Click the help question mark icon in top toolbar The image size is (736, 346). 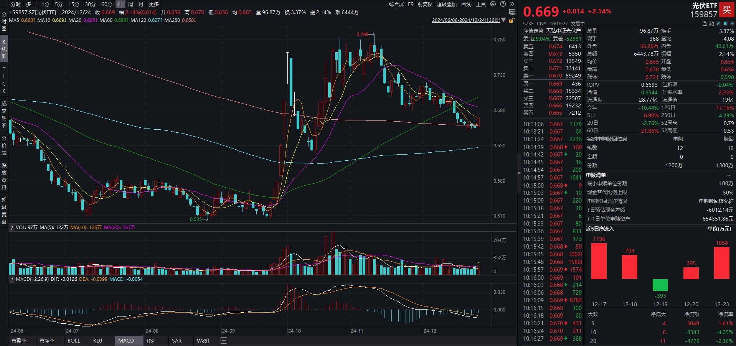tap(502, 4)
